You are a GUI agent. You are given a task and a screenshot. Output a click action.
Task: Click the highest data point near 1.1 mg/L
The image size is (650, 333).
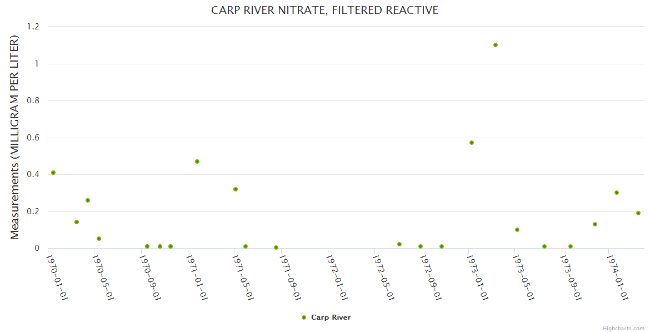coord(496,45)
